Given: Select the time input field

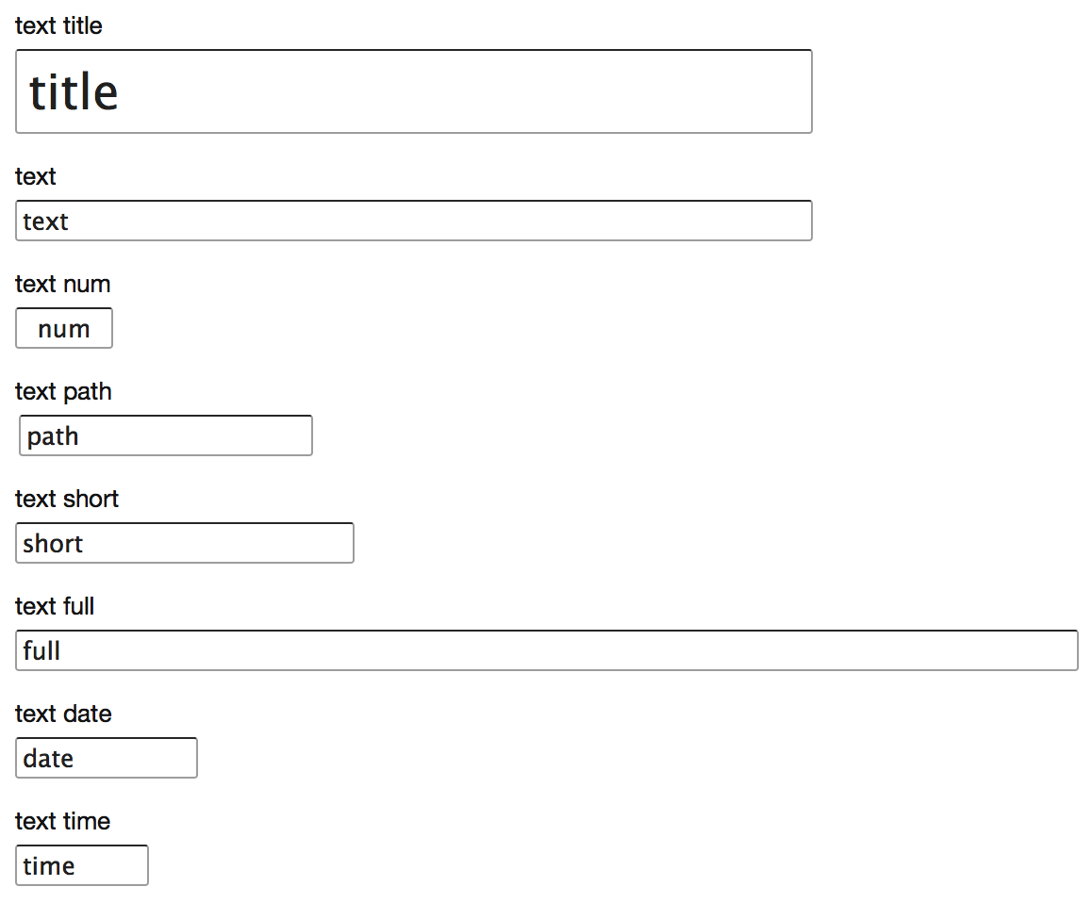Looking at the screenshot, I should coord(82,865).
